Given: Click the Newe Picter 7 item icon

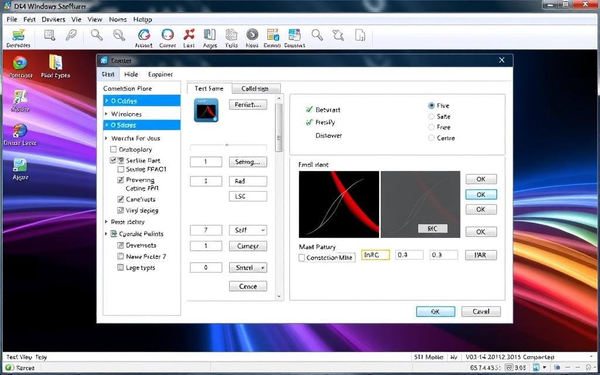Looking at the screenshot, I should click(x=120, y=257).
